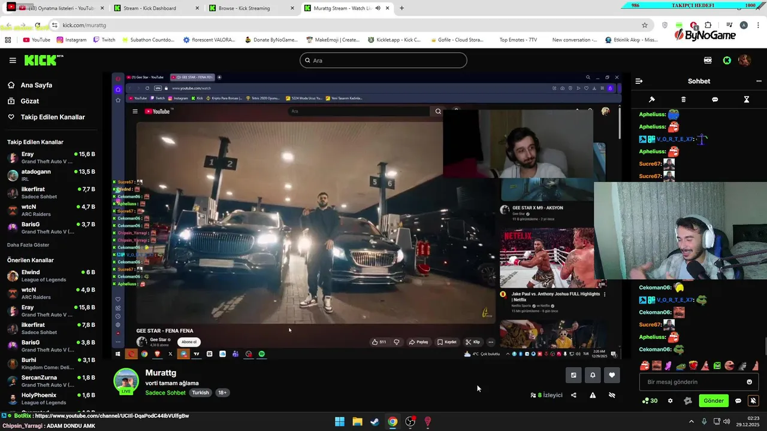This screenshot has height=431, width=767.
Task: Open Takip Edilen Kanallar link
Action: point(53,117)
